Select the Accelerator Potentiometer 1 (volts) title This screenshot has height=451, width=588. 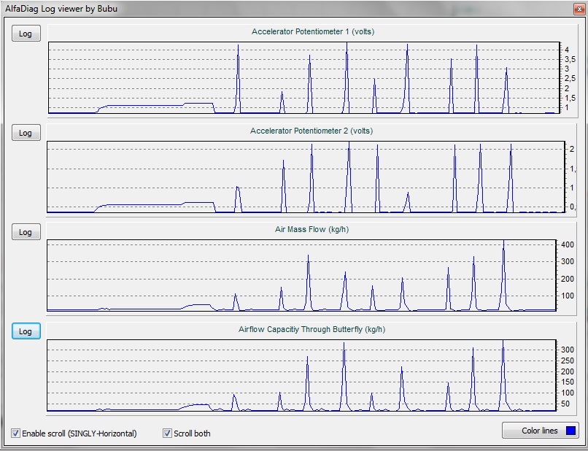[313, 31]
